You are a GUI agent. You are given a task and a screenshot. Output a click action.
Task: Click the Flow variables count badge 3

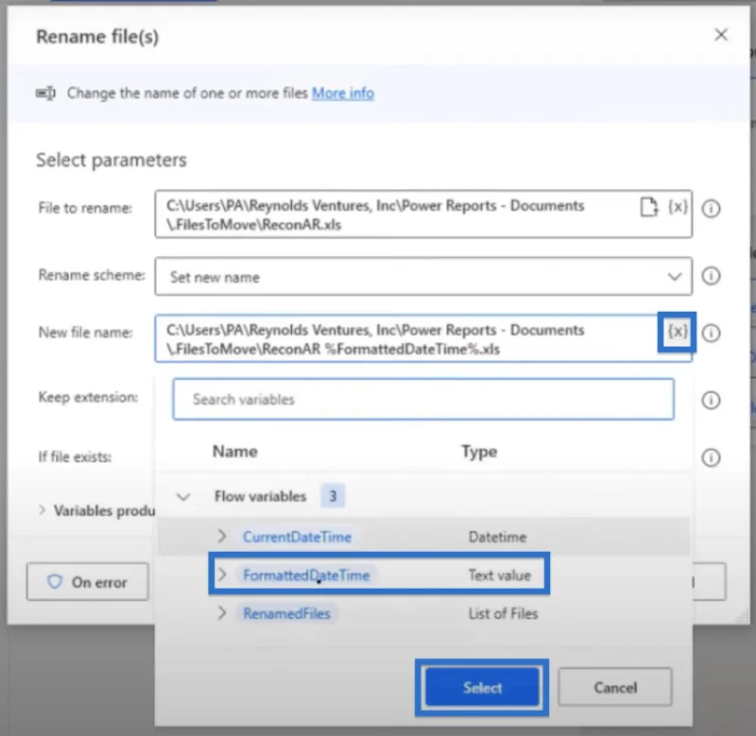(333, 495)
